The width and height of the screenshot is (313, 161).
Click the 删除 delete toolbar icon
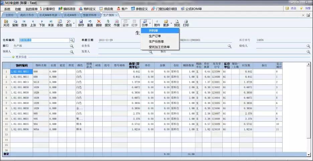coord(99,23)
